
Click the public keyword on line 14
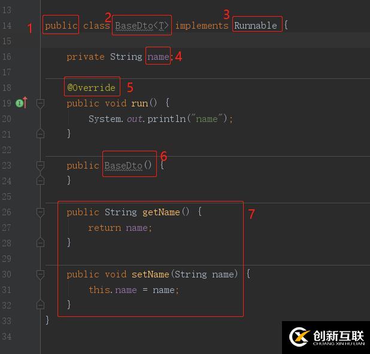(61, 26)
